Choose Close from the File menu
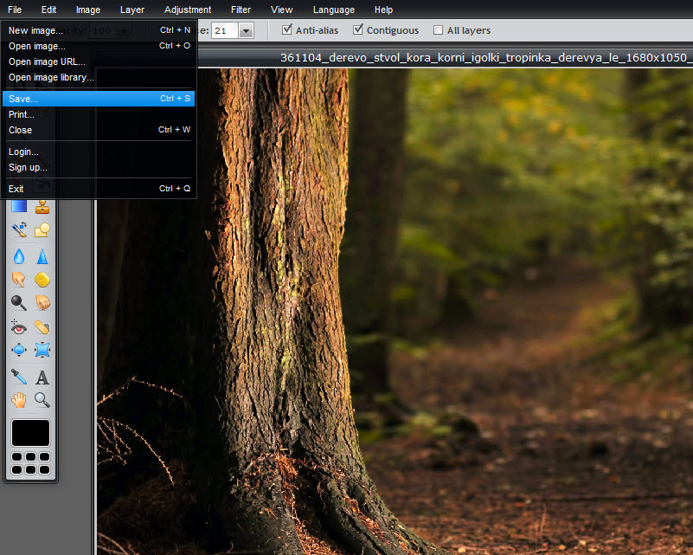Screen dimensions: 693x555 pos(99,130)
